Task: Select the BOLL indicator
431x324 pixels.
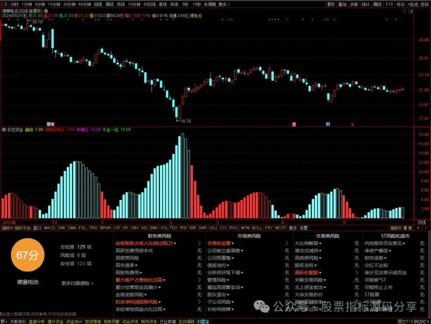Action: tap(257, 228)
